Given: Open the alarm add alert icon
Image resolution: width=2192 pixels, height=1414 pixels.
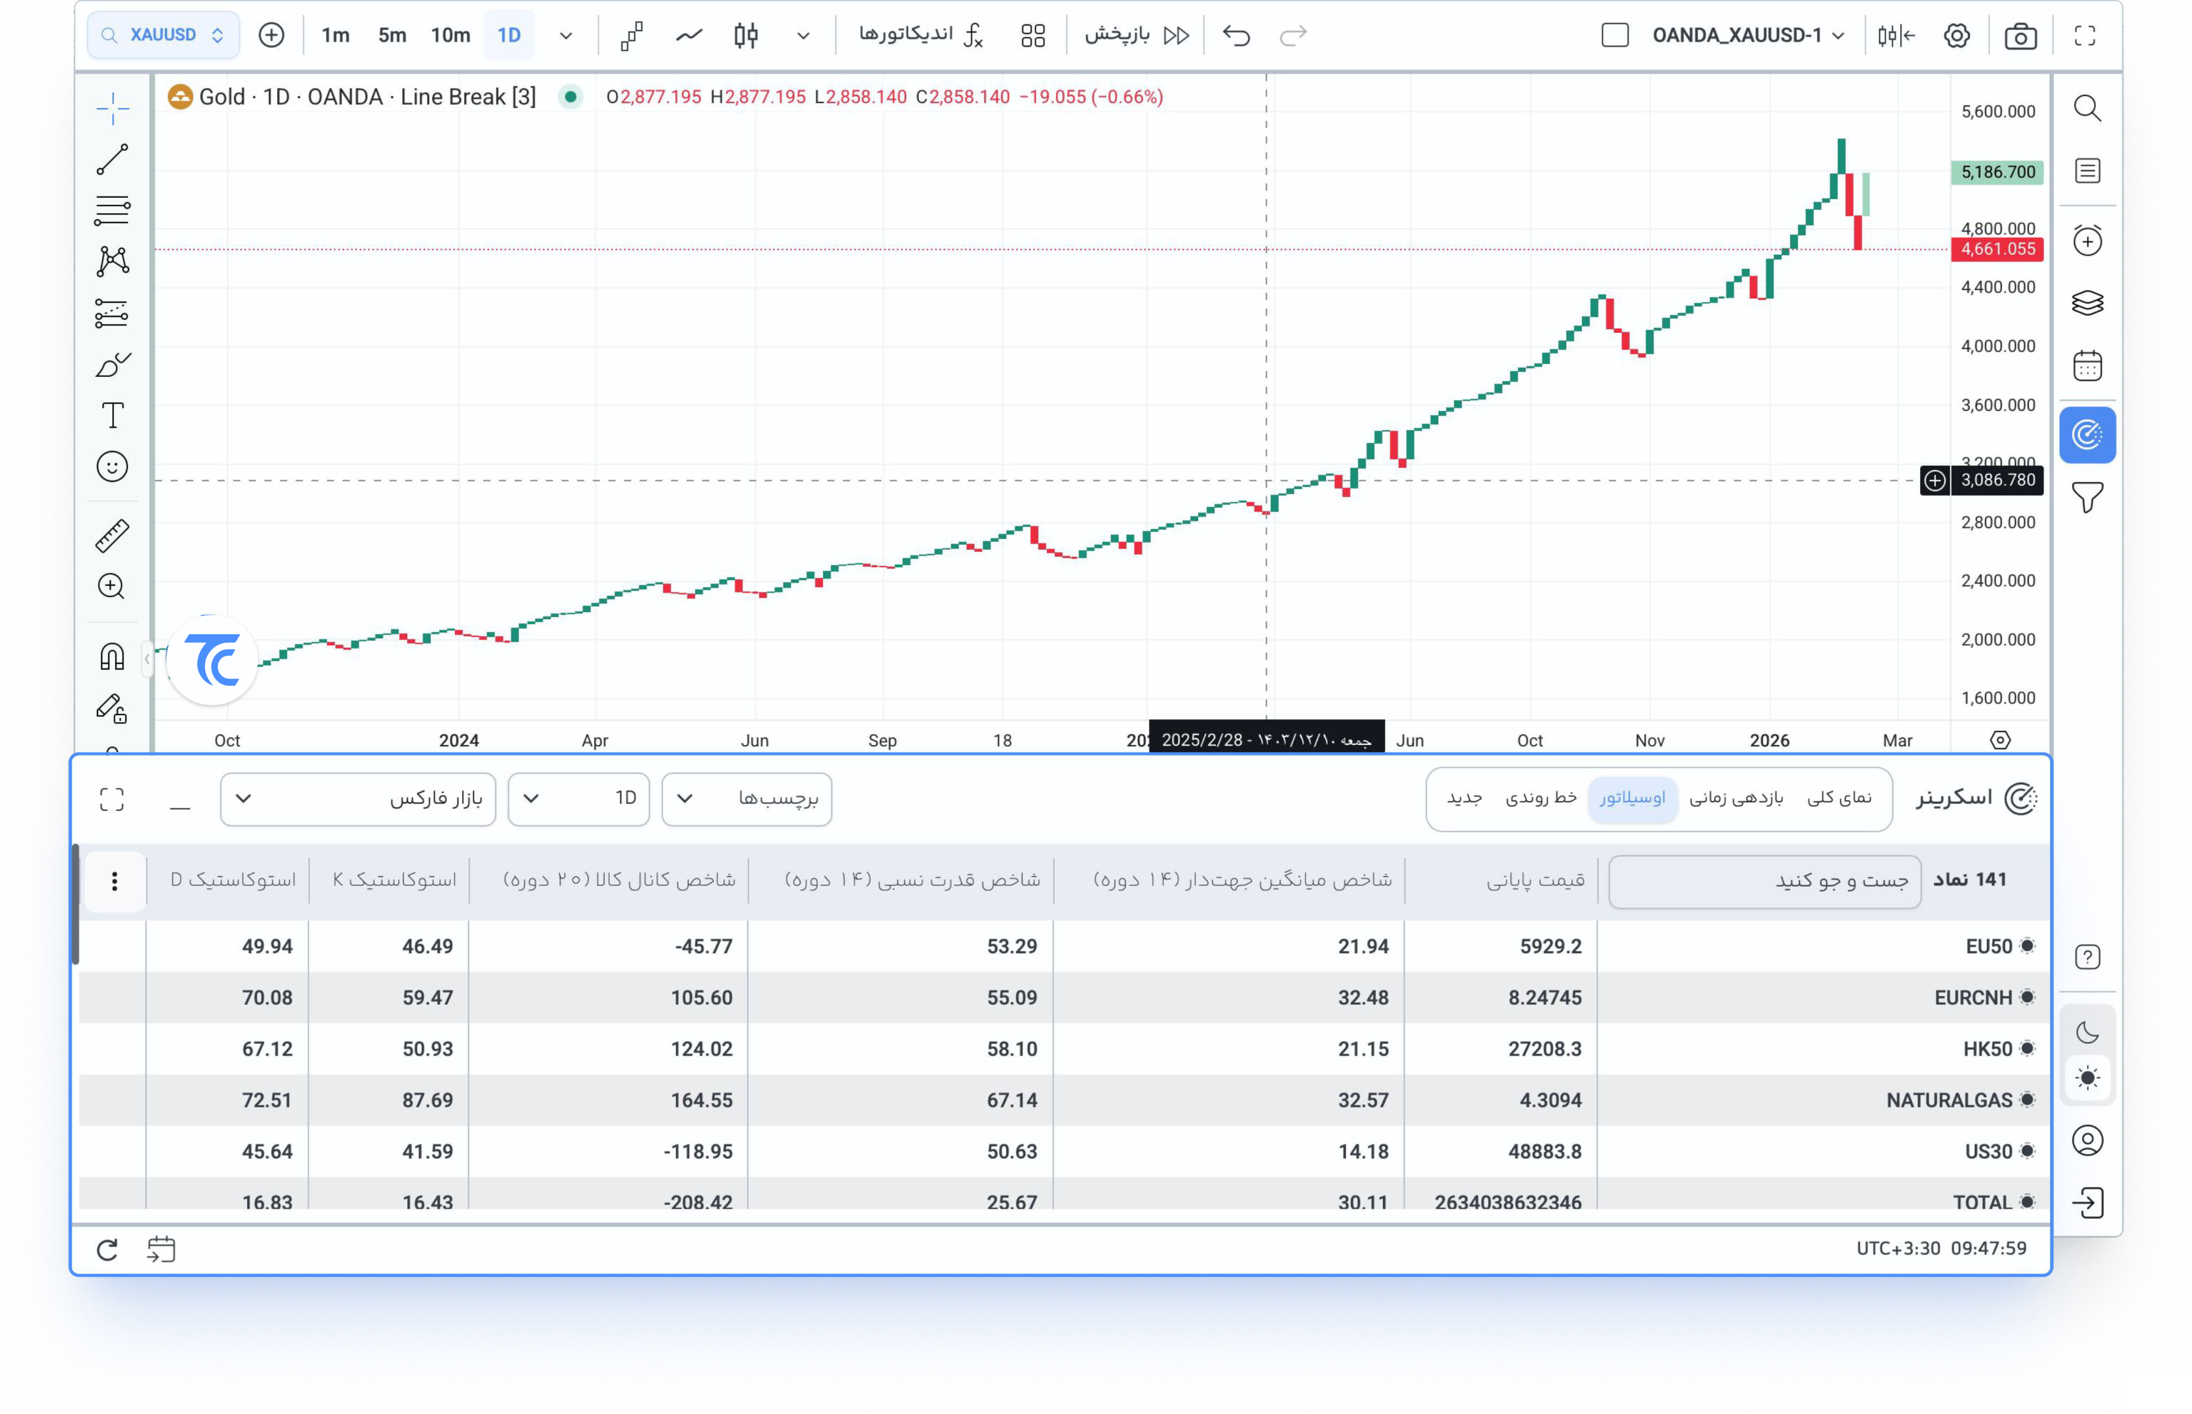Looking at the screenshot, I should (x=2088, y=241).
